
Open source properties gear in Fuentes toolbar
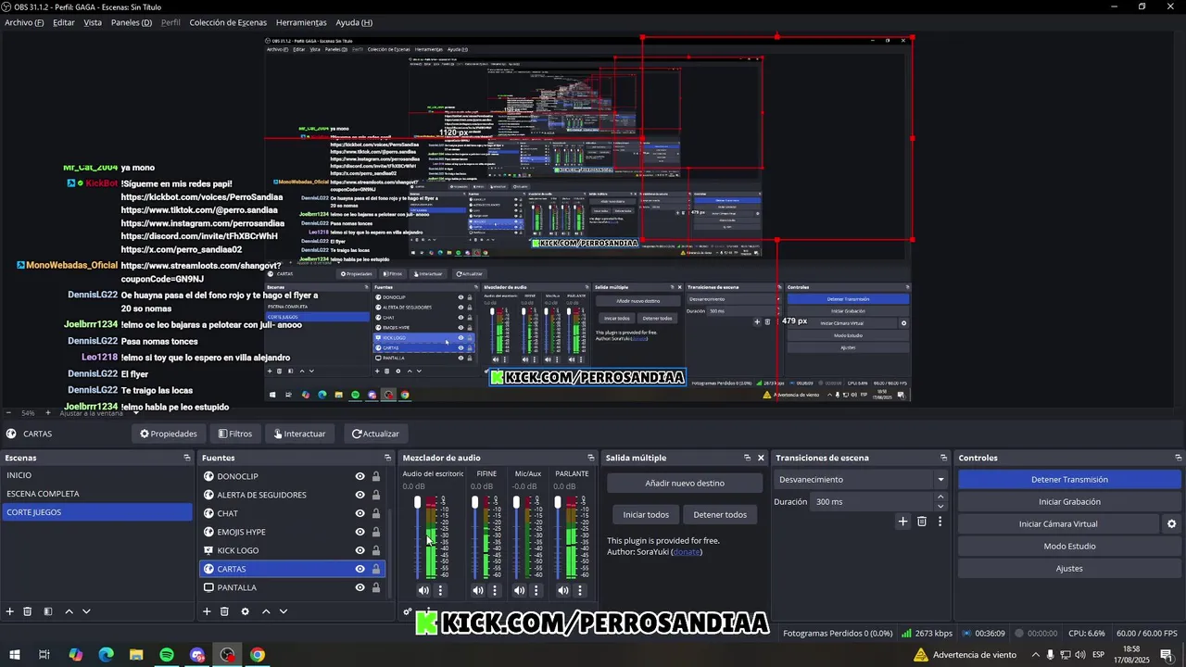(x=245, y=611)
